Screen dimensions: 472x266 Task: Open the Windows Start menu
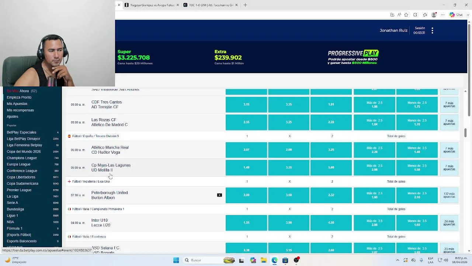(x=176, y=260)
